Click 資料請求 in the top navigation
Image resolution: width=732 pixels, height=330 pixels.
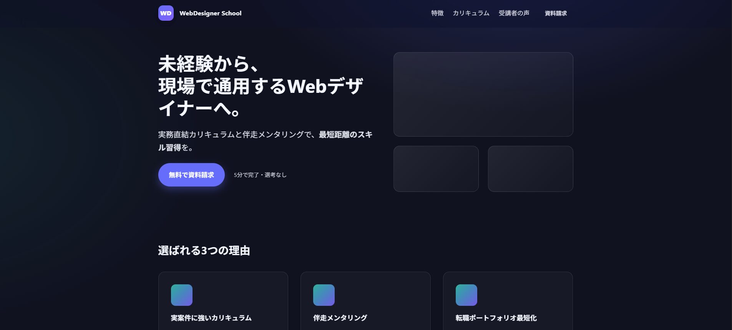(556, 13)
